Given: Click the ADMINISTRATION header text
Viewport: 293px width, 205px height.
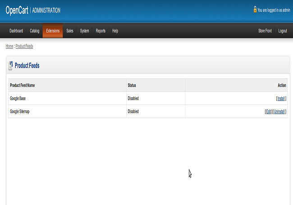Looking at the screenshot, I should (46, 10).
